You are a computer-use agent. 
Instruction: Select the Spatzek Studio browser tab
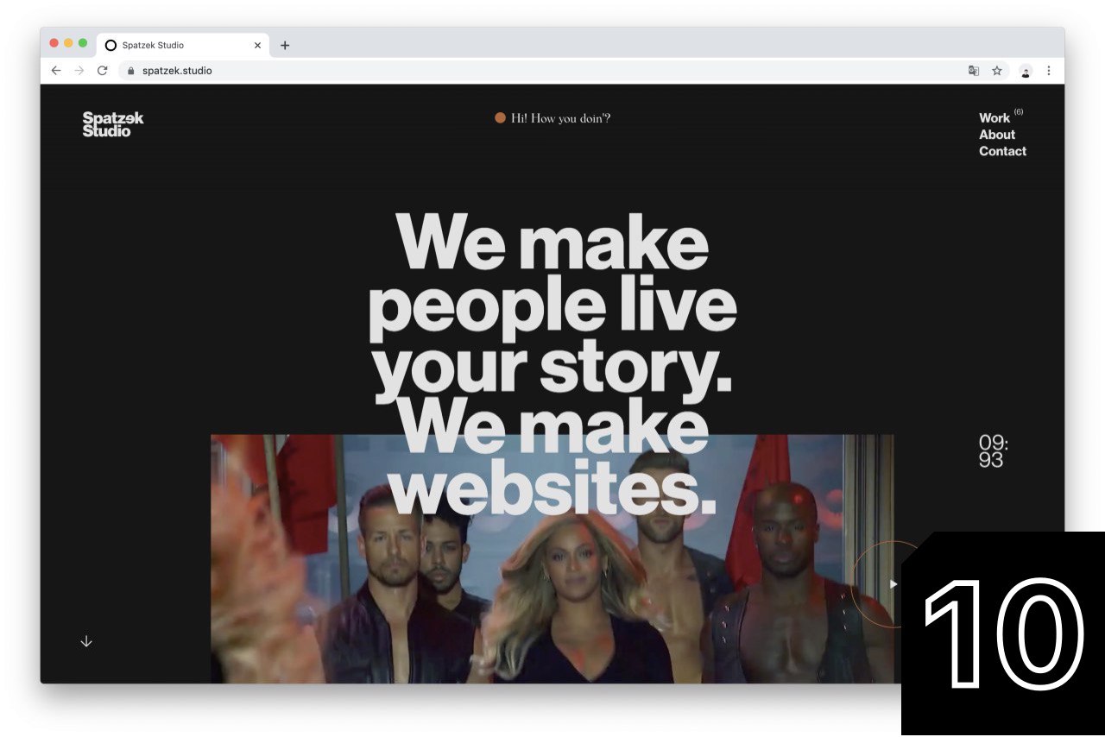[x=183, y=45]
